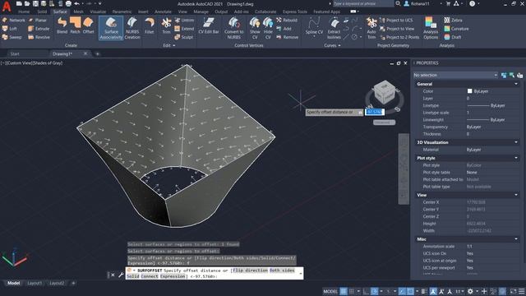Click Extract Isolines tool

tap(335, 28)
